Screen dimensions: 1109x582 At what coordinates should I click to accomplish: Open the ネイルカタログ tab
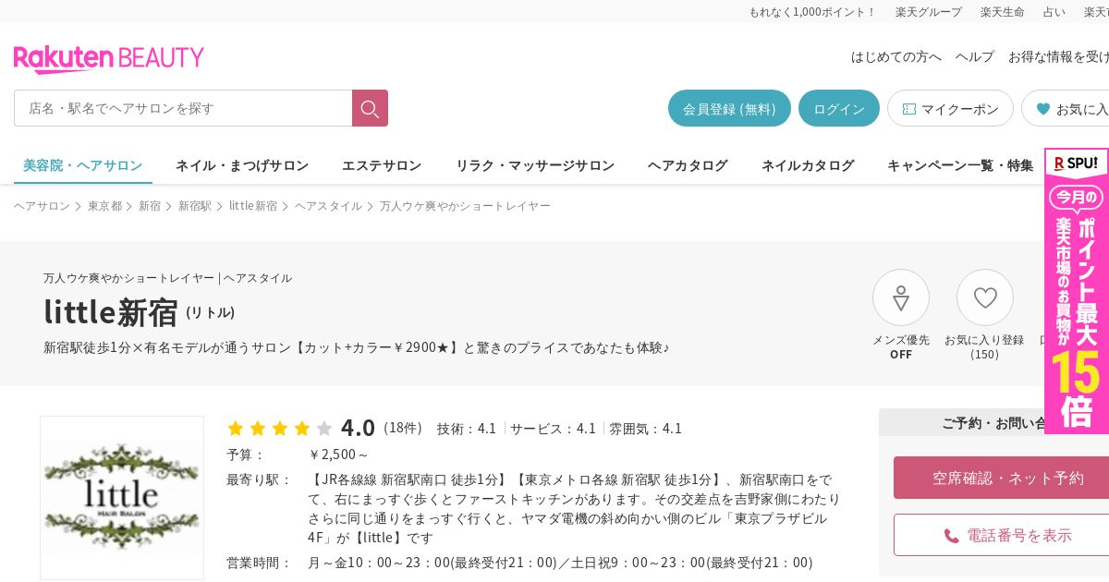pos(808,165)
